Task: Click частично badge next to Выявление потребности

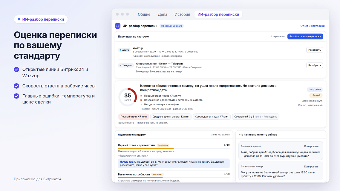Action: (157, 174)
